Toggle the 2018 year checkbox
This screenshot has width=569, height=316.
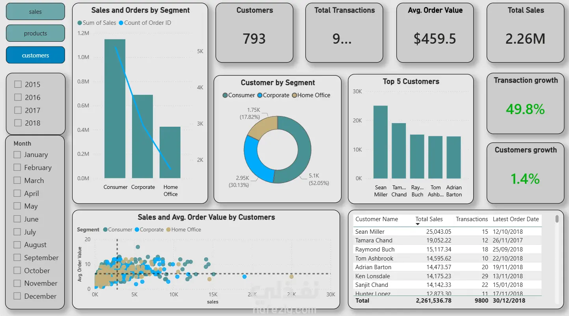coord(18,123)
